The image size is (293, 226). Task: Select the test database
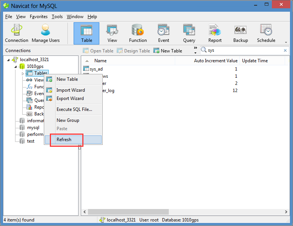31,141
